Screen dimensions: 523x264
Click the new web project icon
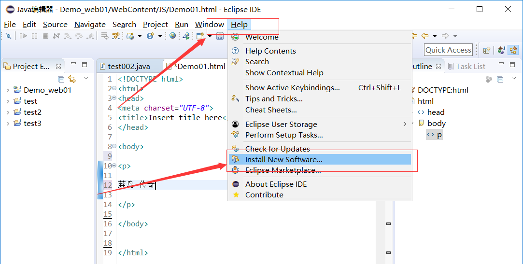click(130, 36)
